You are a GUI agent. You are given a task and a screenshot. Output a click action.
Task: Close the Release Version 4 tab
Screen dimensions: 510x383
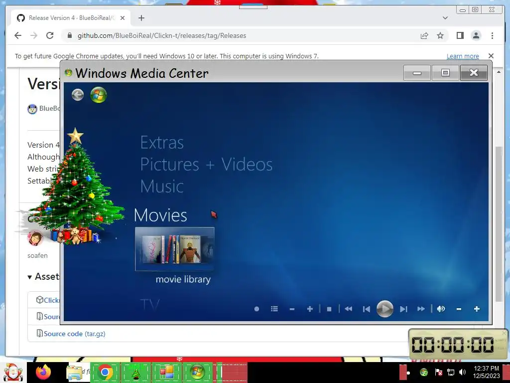pyautogui.click(x=123, y=18)
